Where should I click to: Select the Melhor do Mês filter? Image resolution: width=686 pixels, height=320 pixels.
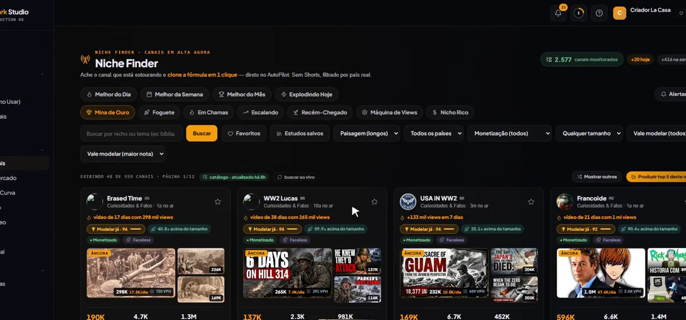point(241,94)
